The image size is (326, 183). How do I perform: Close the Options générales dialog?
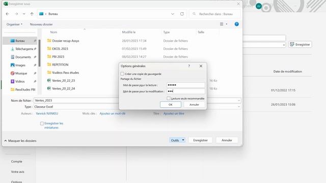pos(201,66)
